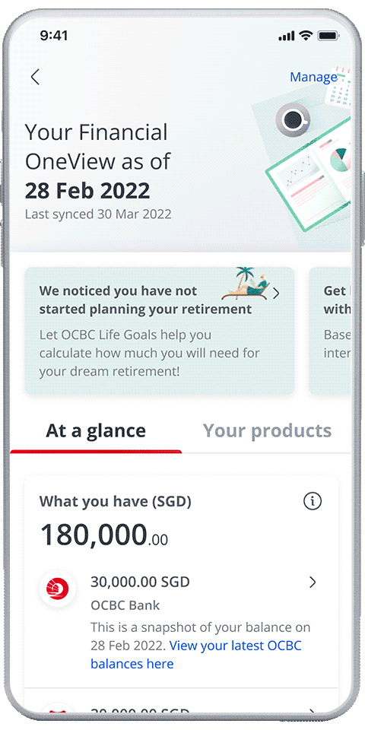This screenshot has width=365, height=730.
Task: Select the At a glance tab
Action: [96, 430]
